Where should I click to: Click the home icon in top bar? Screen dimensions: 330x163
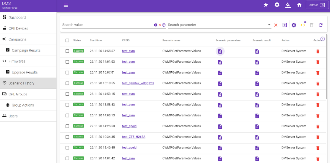299,5
